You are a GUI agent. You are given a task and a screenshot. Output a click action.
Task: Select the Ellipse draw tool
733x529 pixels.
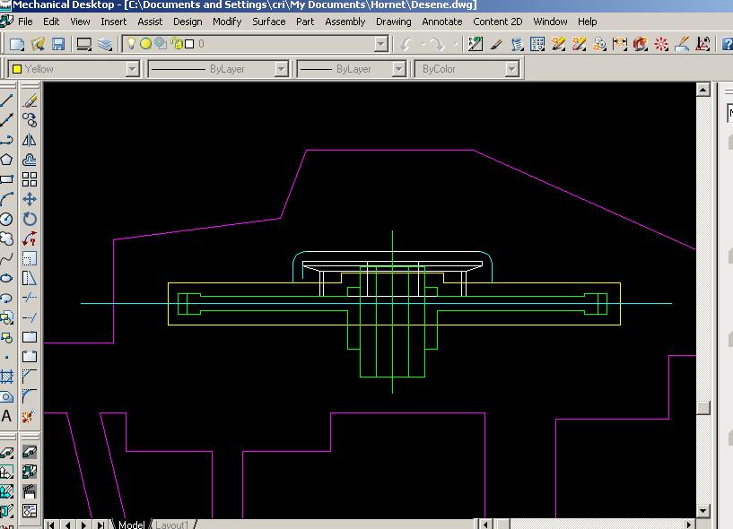[6, 278]
